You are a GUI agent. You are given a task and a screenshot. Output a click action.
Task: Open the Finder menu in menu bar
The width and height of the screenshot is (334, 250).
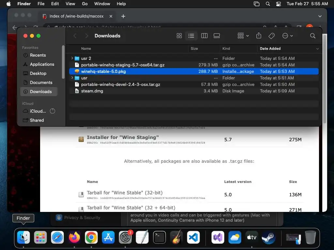pyautogui.click(x=24, y=4)
